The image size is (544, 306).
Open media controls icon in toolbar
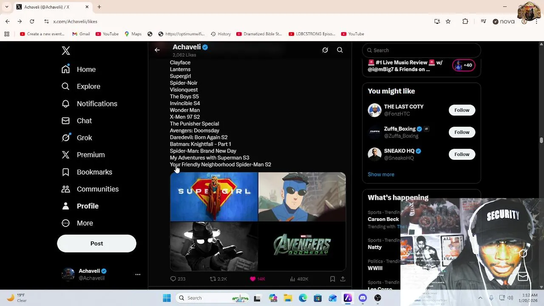pyautogui.click(x=483, y=21)
